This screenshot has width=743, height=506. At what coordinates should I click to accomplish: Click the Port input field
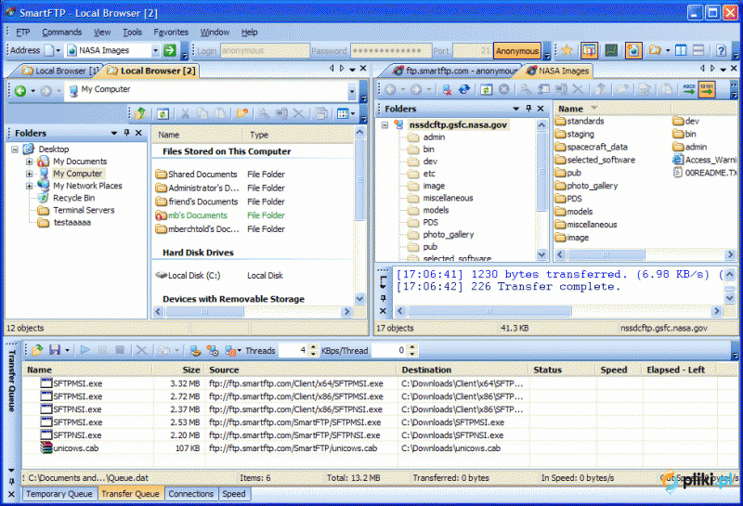472,51
